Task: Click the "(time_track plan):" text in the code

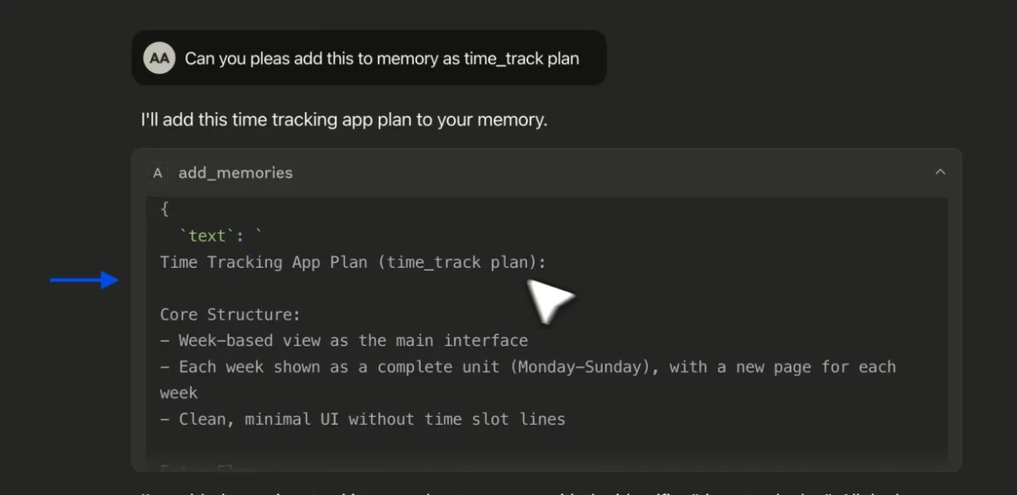Action: point(467,262)
